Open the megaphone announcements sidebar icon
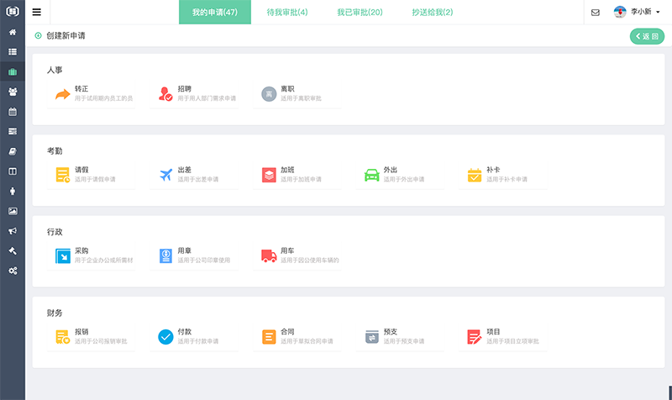The width and height of the screenshot is (672, 400). click(13, 231)
